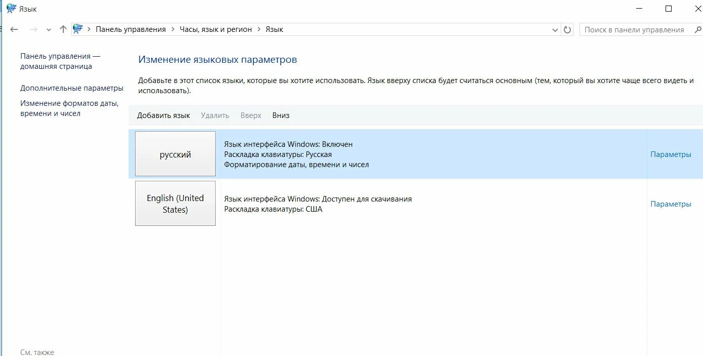Click Вниз to move русский down
This screenshot has height=356, width=703.
pos(281,115)
